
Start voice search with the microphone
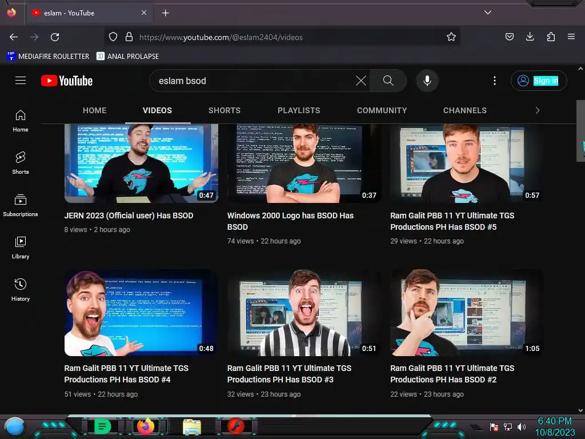[427, 81]
